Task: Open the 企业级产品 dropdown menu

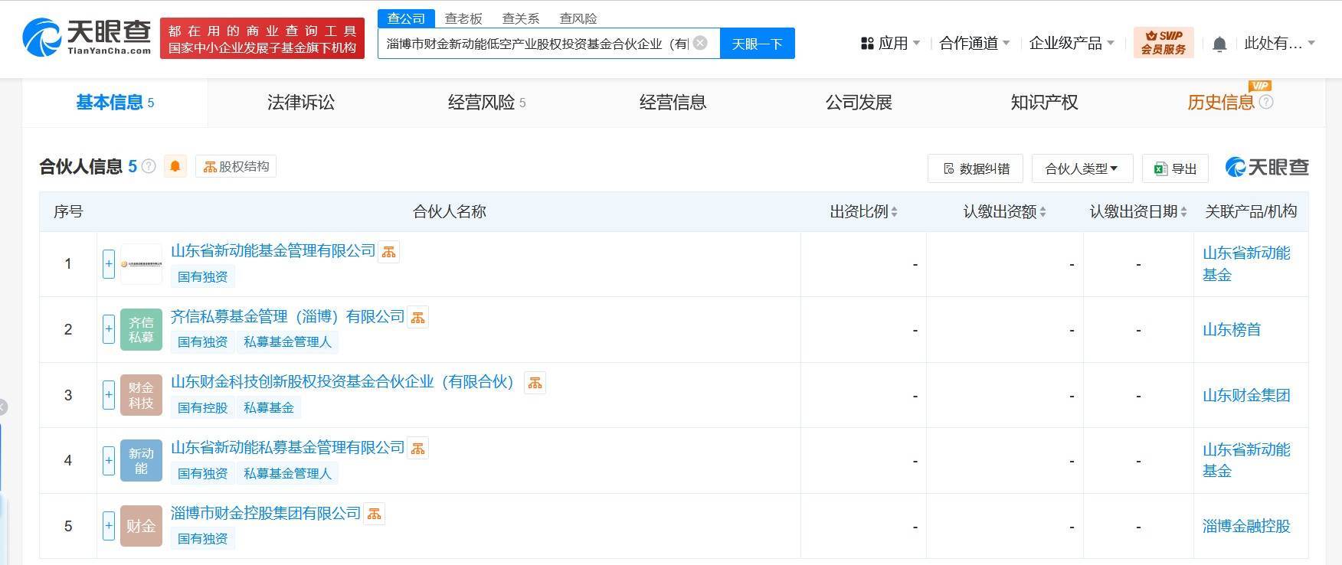Action: pos(1071,43)
